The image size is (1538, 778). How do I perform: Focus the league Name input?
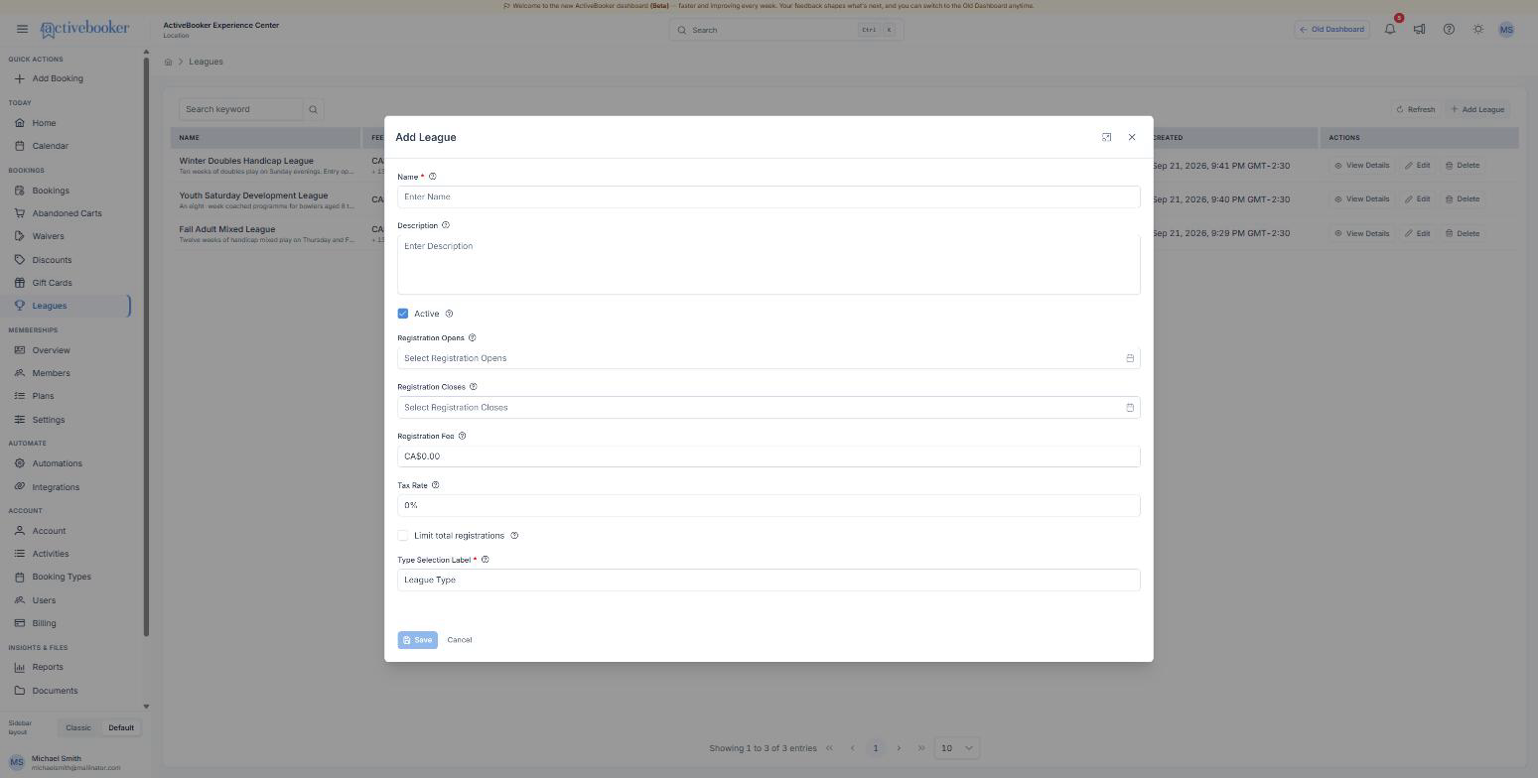pos(769,197)
